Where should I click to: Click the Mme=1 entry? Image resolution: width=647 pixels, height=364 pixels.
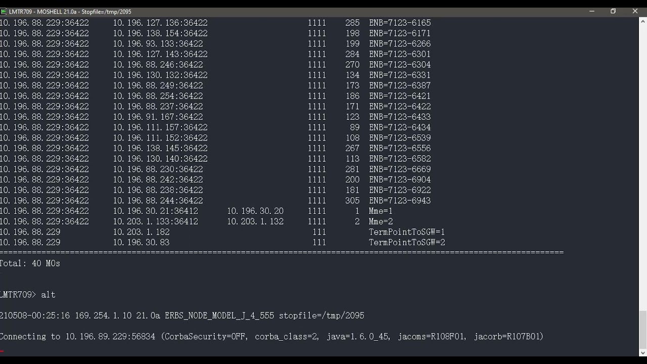pos(381,211)
